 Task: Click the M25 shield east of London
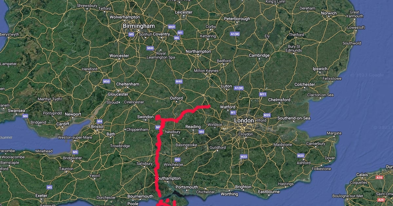[267, 115]
